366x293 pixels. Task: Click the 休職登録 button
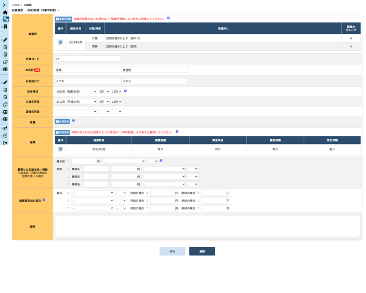click(x=62, y=122)
